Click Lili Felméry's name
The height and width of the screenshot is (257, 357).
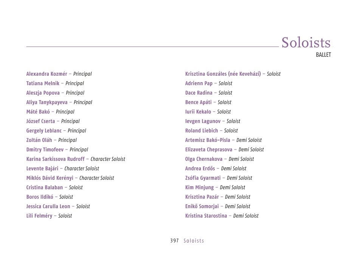tap(39, 216)
